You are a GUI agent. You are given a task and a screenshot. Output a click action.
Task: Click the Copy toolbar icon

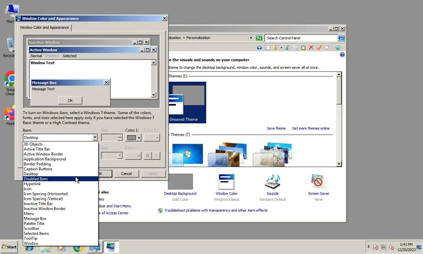[x=295, y=48]
